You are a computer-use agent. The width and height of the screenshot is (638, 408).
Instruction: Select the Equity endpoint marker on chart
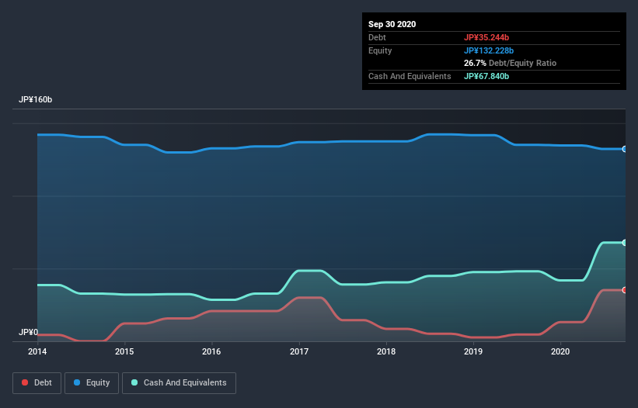tap(625, 149)
